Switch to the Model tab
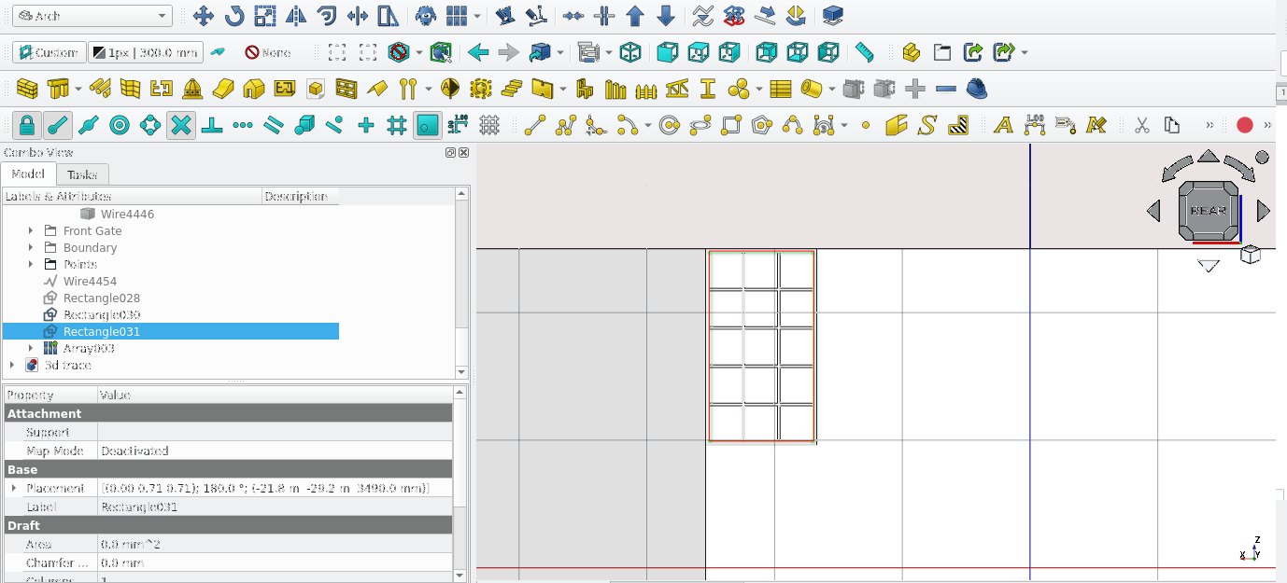The image size is (1287, 583). pyautogui.click(x=28, y=174)
